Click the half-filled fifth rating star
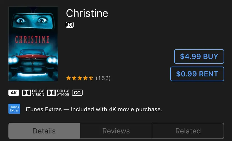The width and height of the screenshot is (232, 141). click(91, 78)
